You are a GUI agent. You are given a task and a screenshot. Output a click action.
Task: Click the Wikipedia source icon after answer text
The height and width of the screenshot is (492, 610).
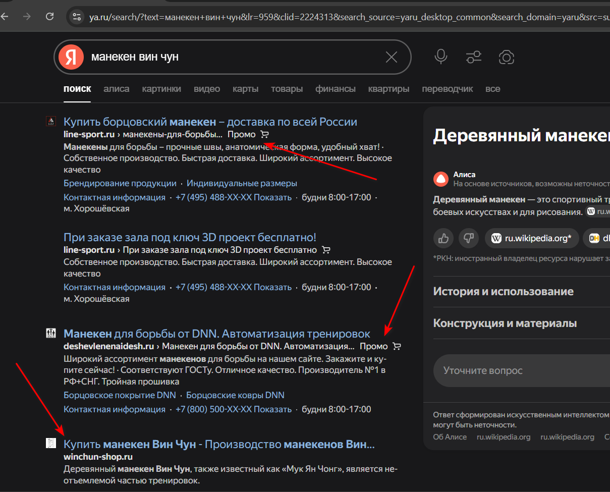click(591, 212)
